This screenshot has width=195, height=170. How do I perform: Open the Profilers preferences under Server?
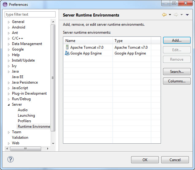[x=24, y=121]
